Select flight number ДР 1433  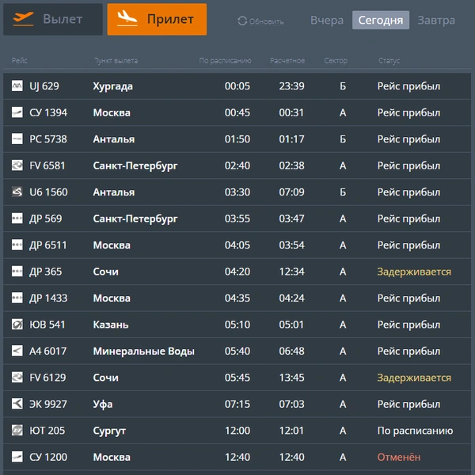[48, 298]
